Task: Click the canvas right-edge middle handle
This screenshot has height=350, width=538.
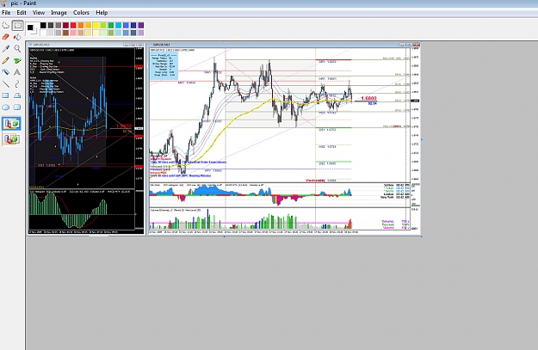Action: tap(422, 139)
